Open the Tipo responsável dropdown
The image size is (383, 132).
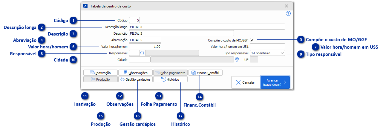[x=267, y=53]
